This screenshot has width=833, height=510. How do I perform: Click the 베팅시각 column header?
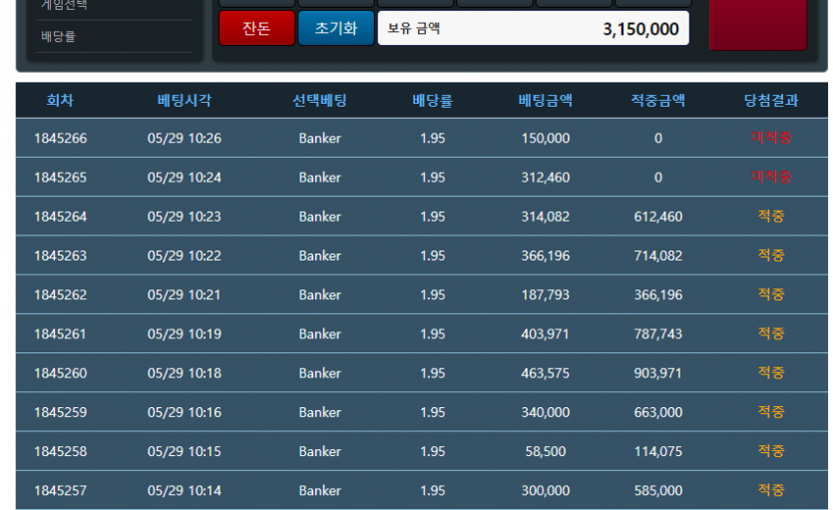[185, 101]
